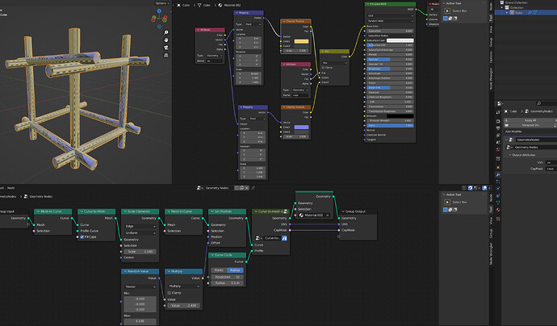Open the GGX distribution dropdown
This screenshot has height=326, width=557.
click(390, 16)
